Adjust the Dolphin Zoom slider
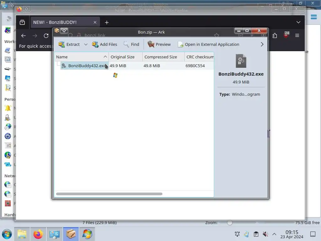The image size is (321, 241). pos(230,222)
